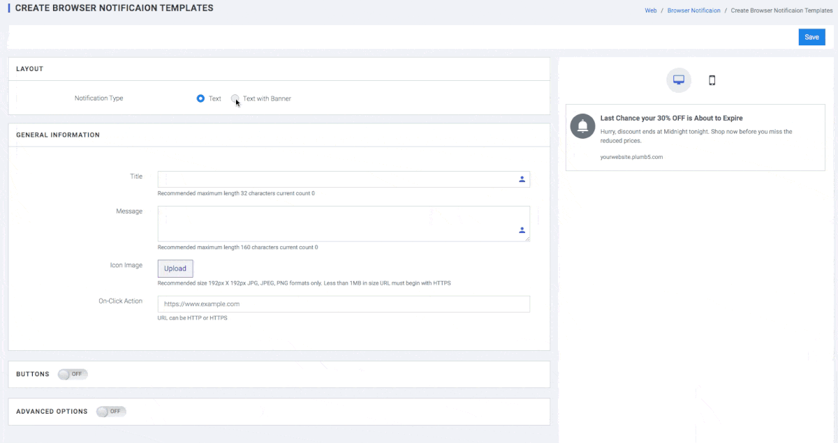Click the 'Layout' section header

coord(29,69)
